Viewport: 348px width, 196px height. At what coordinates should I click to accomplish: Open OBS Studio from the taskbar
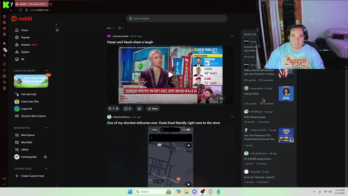(203, 192)
